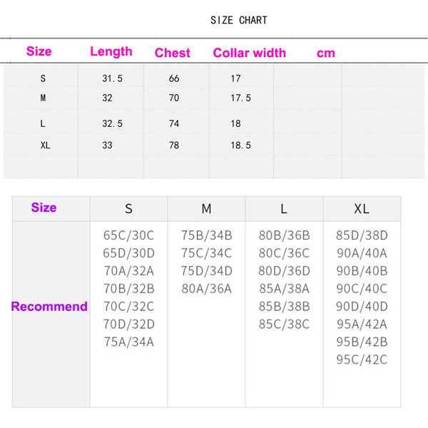
Task: Select 85C/38C entry
Action: point(284,324)
